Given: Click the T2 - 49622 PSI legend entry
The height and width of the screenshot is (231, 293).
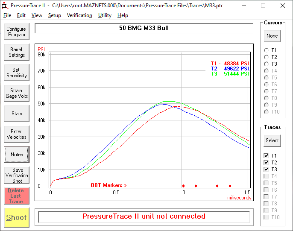Looking at the screenshot, I should (x=230, y=69).
